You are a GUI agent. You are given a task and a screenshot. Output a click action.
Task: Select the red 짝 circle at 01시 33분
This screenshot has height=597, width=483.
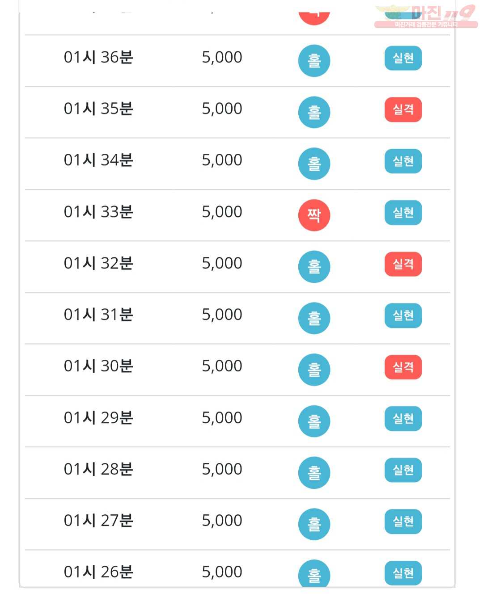tap(314, 215)
